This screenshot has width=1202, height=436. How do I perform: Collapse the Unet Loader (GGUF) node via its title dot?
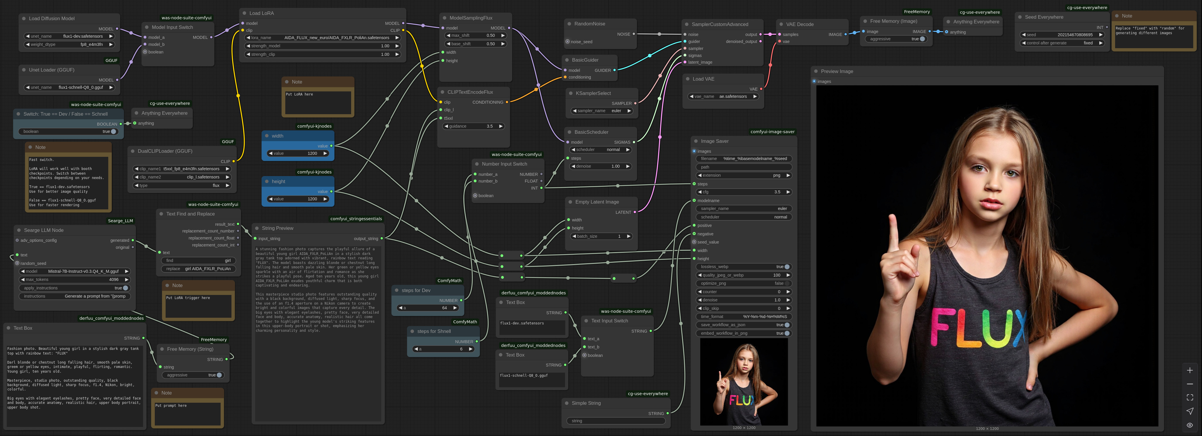(23, 70)
